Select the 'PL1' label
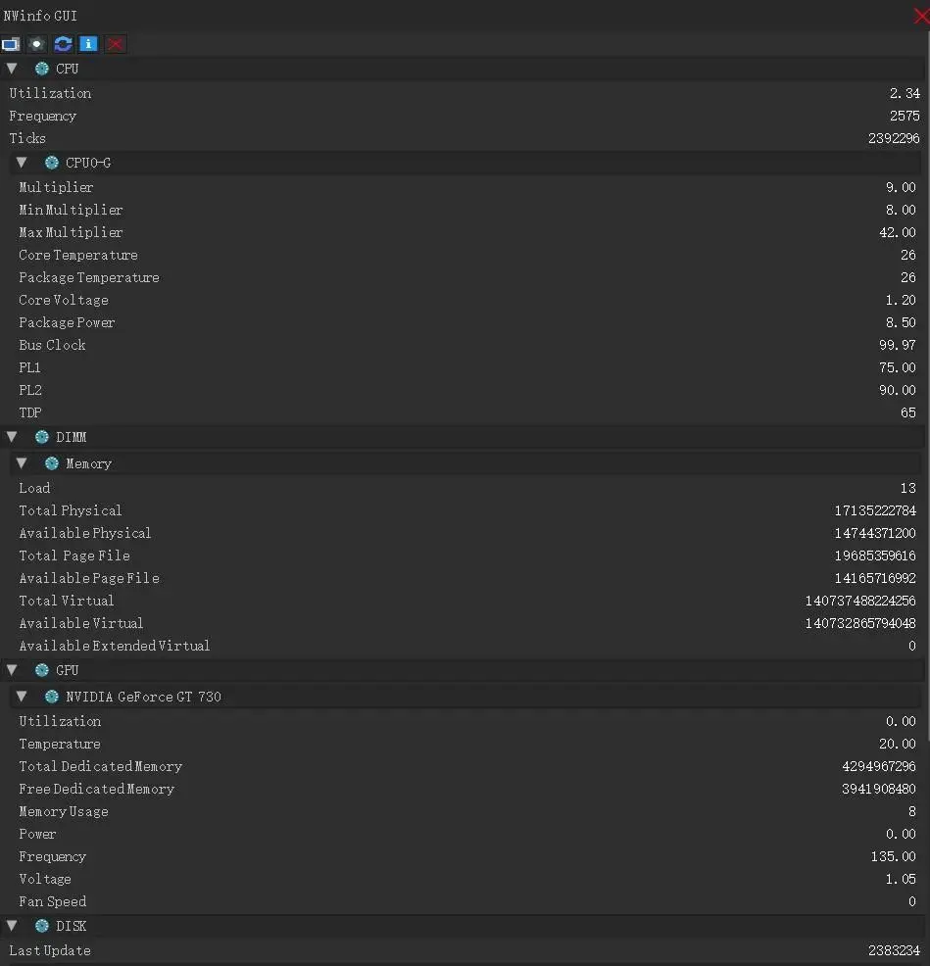Viewport: 930px width, 966px height. 29,367
